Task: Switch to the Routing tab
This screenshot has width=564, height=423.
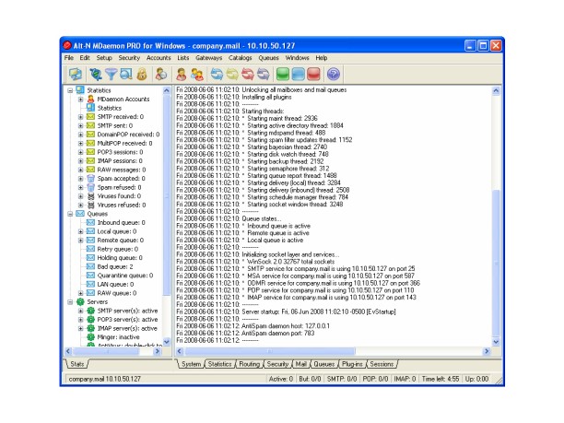Action: coord(249,364)
